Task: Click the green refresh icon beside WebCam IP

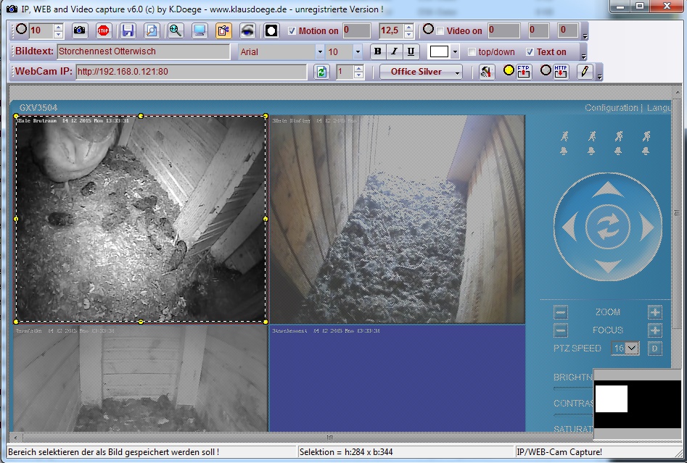Action: (x=321, y=72)
